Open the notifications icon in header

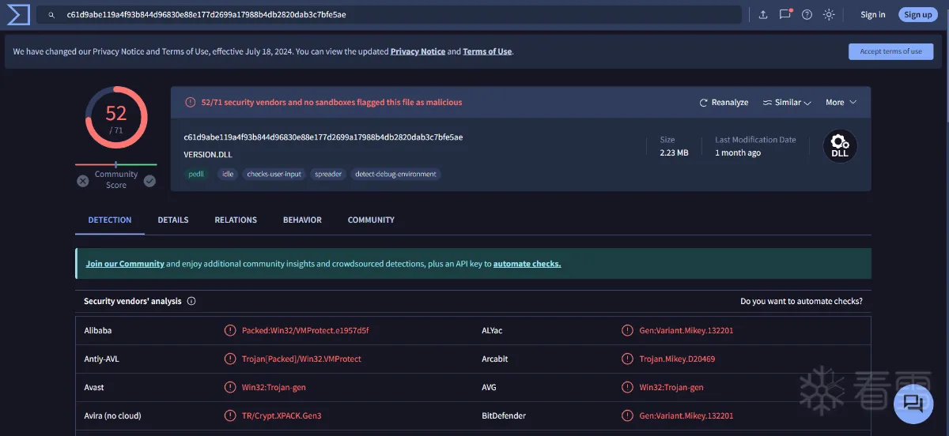[x=785, y=14]
